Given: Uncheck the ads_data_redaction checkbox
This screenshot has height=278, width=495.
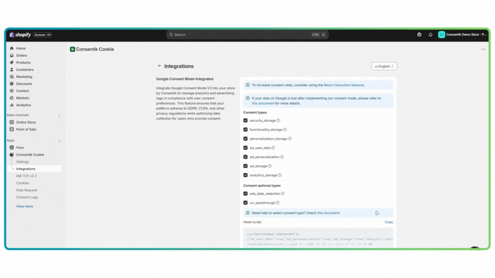Looking at the screenshot, I should pyautogui.click(x=245, y=193).
